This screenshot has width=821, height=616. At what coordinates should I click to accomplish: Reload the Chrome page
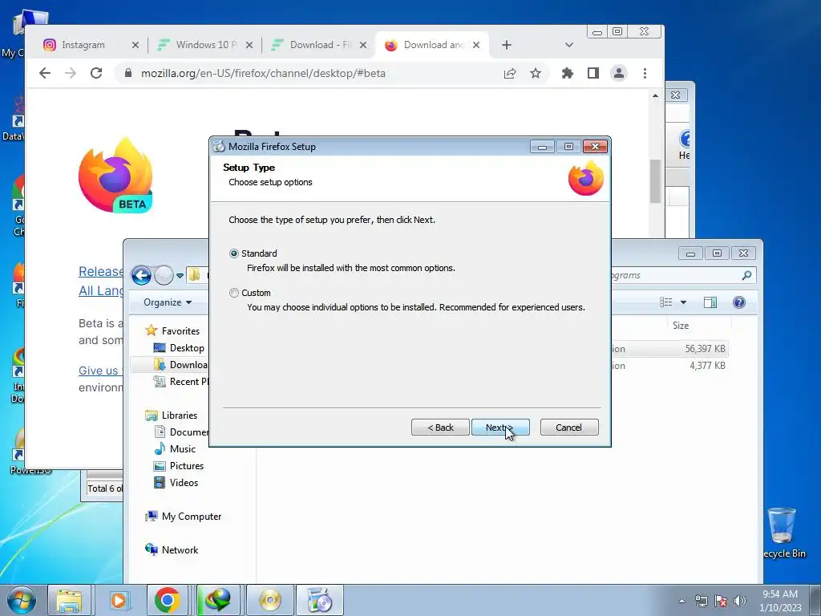coord(96,73)
